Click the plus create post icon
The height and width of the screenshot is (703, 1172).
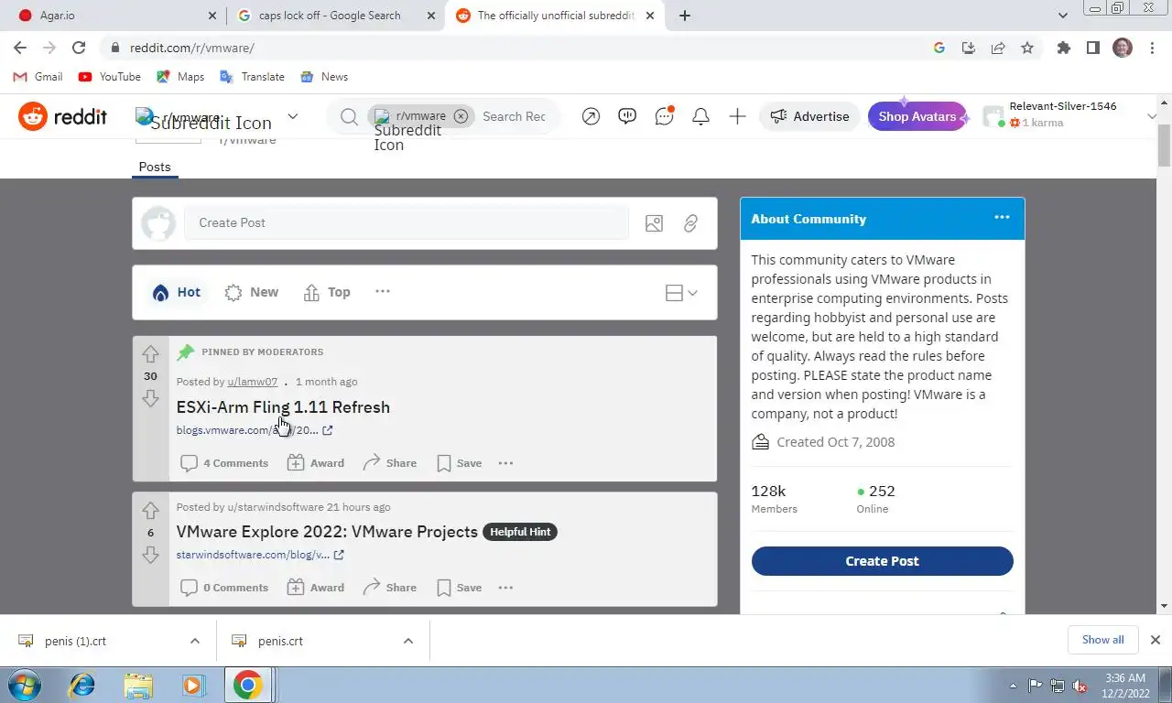737,116
